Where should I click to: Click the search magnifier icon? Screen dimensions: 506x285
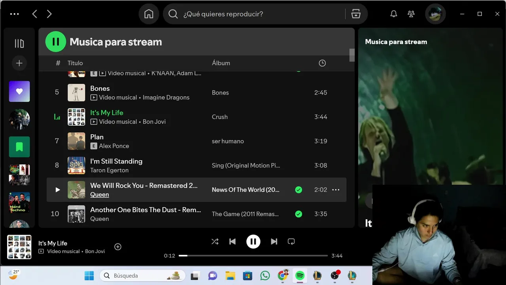173,14
